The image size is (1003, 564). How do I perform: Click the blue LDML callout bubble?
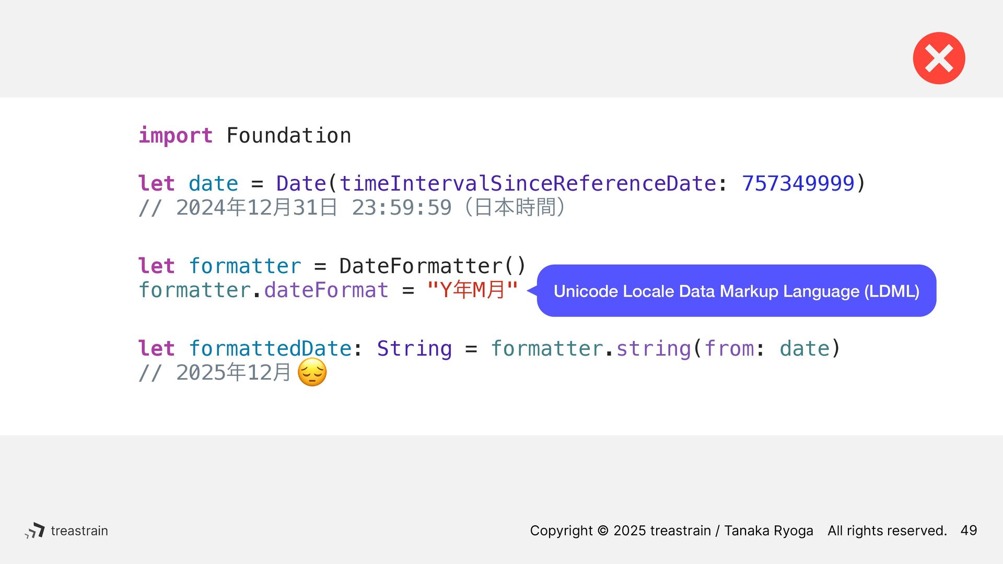tap(736, 291)
